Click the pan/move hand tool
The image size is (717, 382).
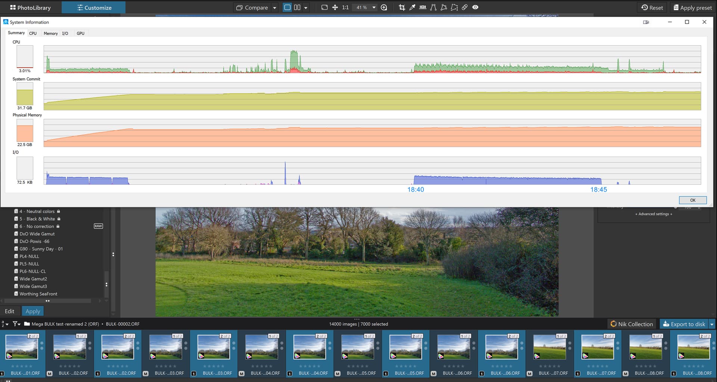(335, 7)
